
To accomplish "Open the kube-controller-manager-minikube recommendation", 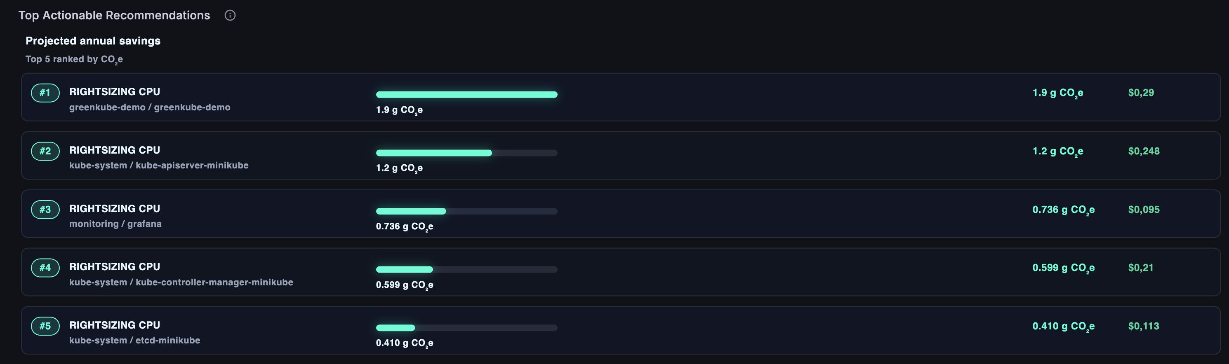I will click(x=621, y=272).
